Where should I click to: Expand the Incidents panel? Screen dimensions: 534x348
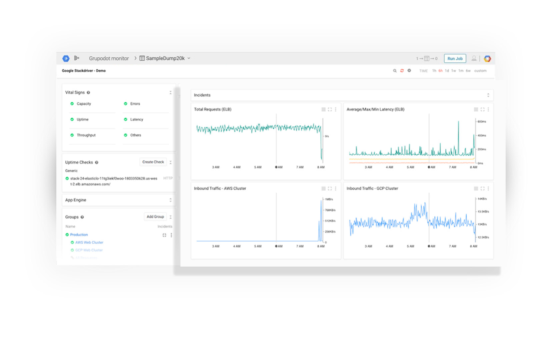tap(488, 95)
